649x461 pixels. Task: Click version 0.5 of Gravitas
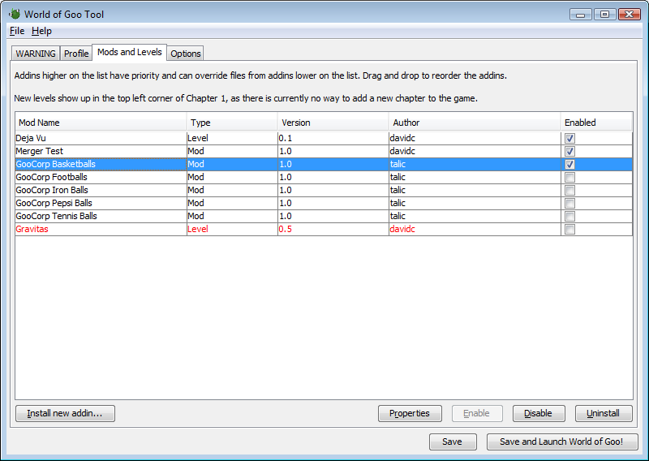(x=286, y=229)
